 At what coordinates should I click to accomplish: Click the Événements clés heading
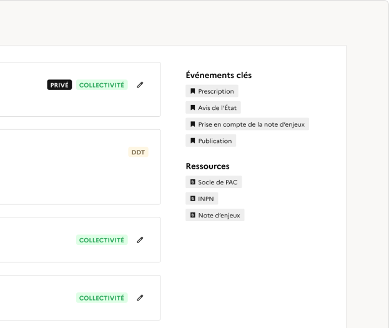point(219,76)
